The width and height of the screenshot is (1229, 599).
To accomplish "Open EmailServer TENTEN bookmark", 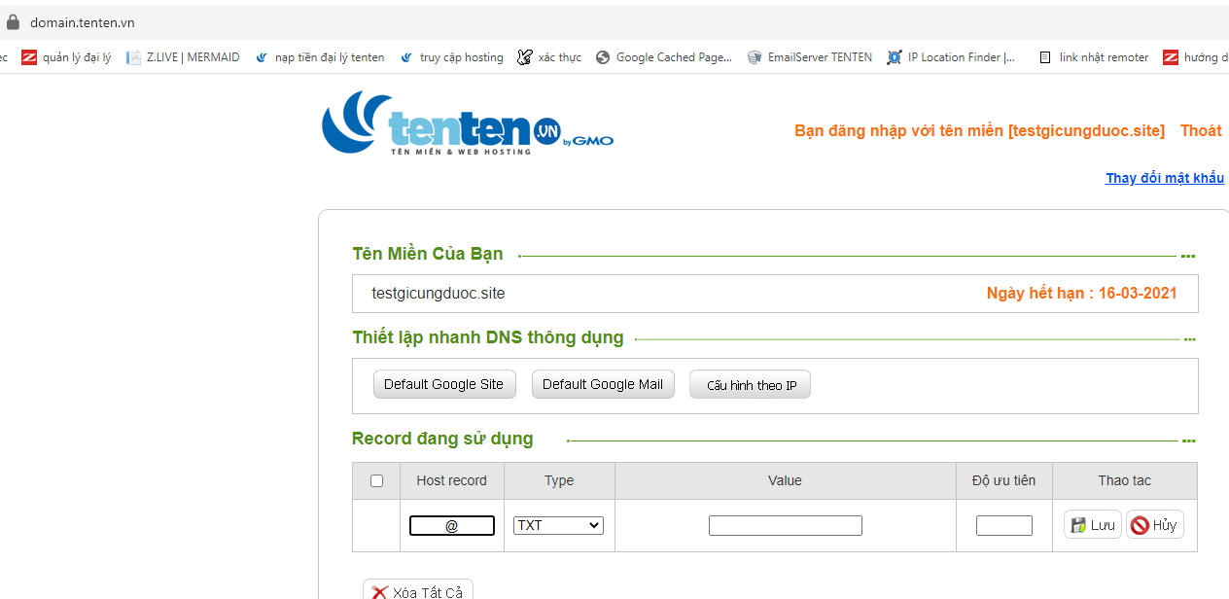I will click(x=809, y=57).
